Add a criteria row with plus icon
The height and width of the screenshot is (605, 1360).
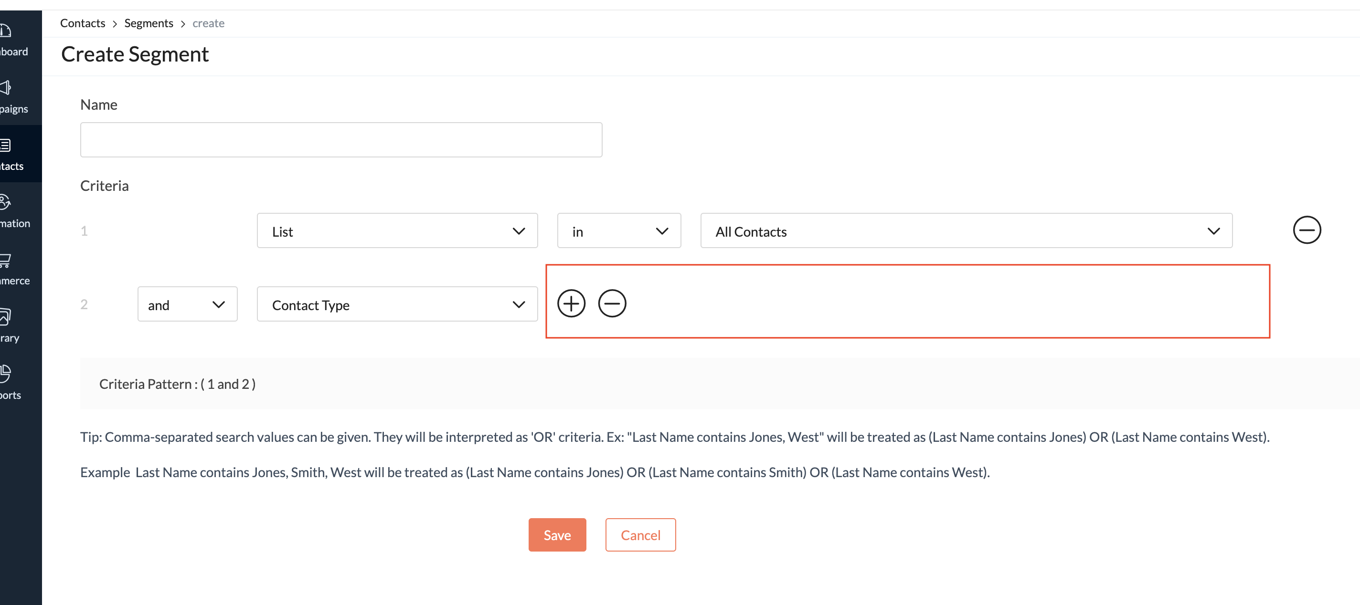(x=571, y=304)
